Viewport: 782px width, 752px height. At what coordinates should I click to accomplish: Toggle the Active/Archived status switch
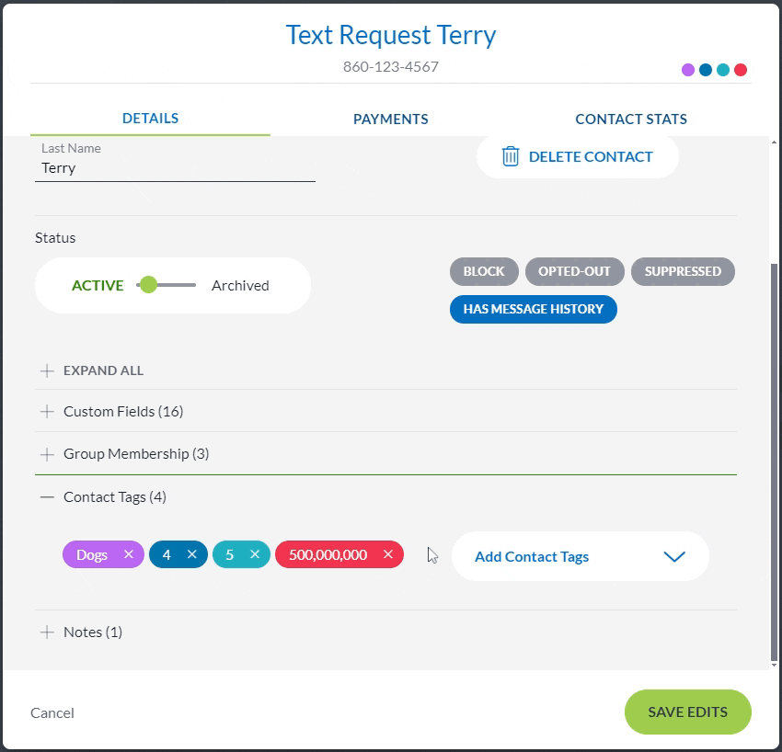coord(166,285)
